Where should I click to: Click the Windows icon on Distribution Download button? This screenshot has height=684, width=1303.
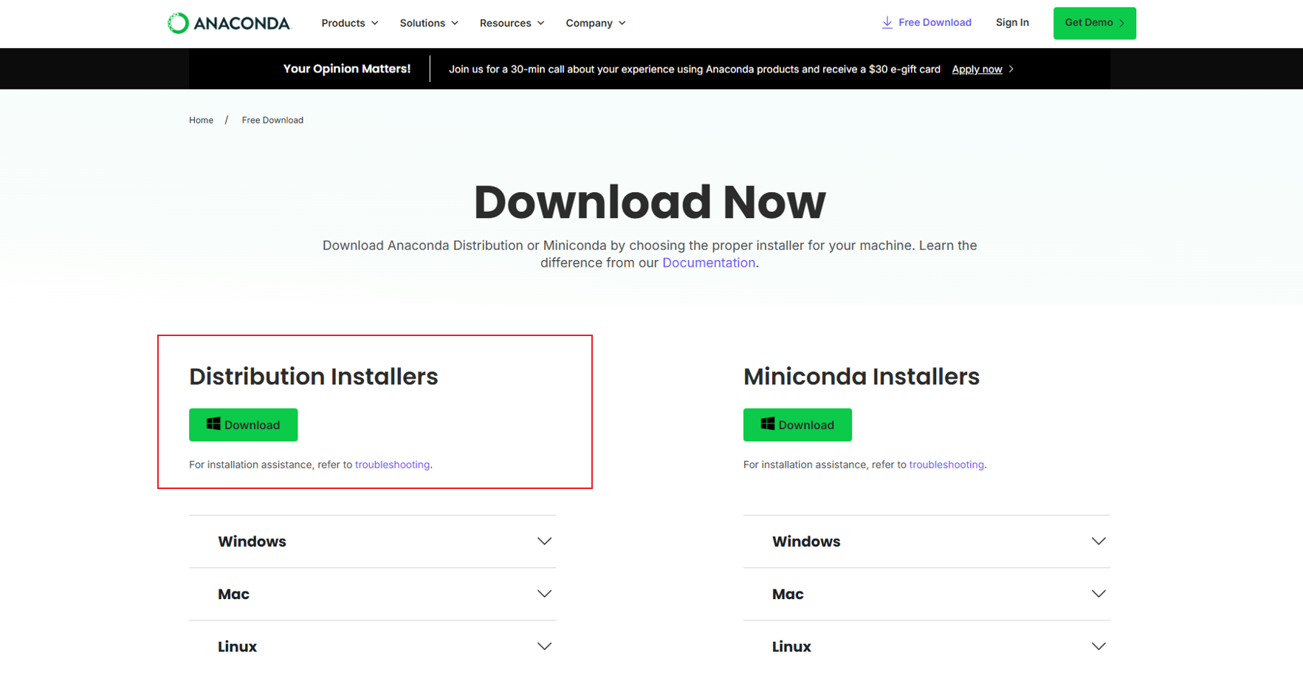213,424
